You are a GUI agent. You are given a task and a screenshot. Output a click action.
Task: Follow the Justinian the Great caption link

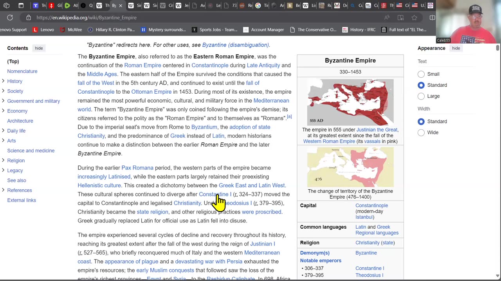(x=377, y=130)
